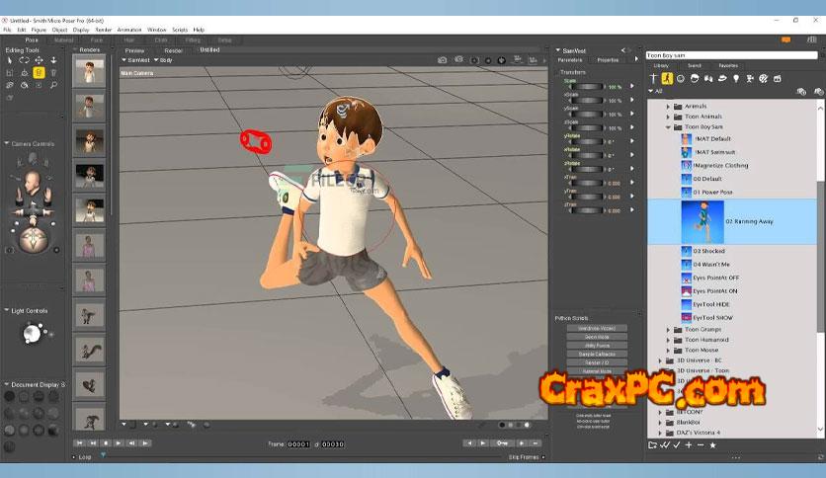Collapse the Toon Boy Sam folder

point(668,126)
